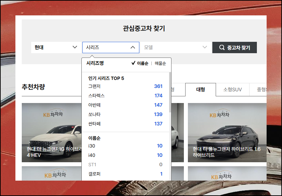Click the 174 count next to 스타렉스
Screen dimensions: 282x196
click(158, 96)
